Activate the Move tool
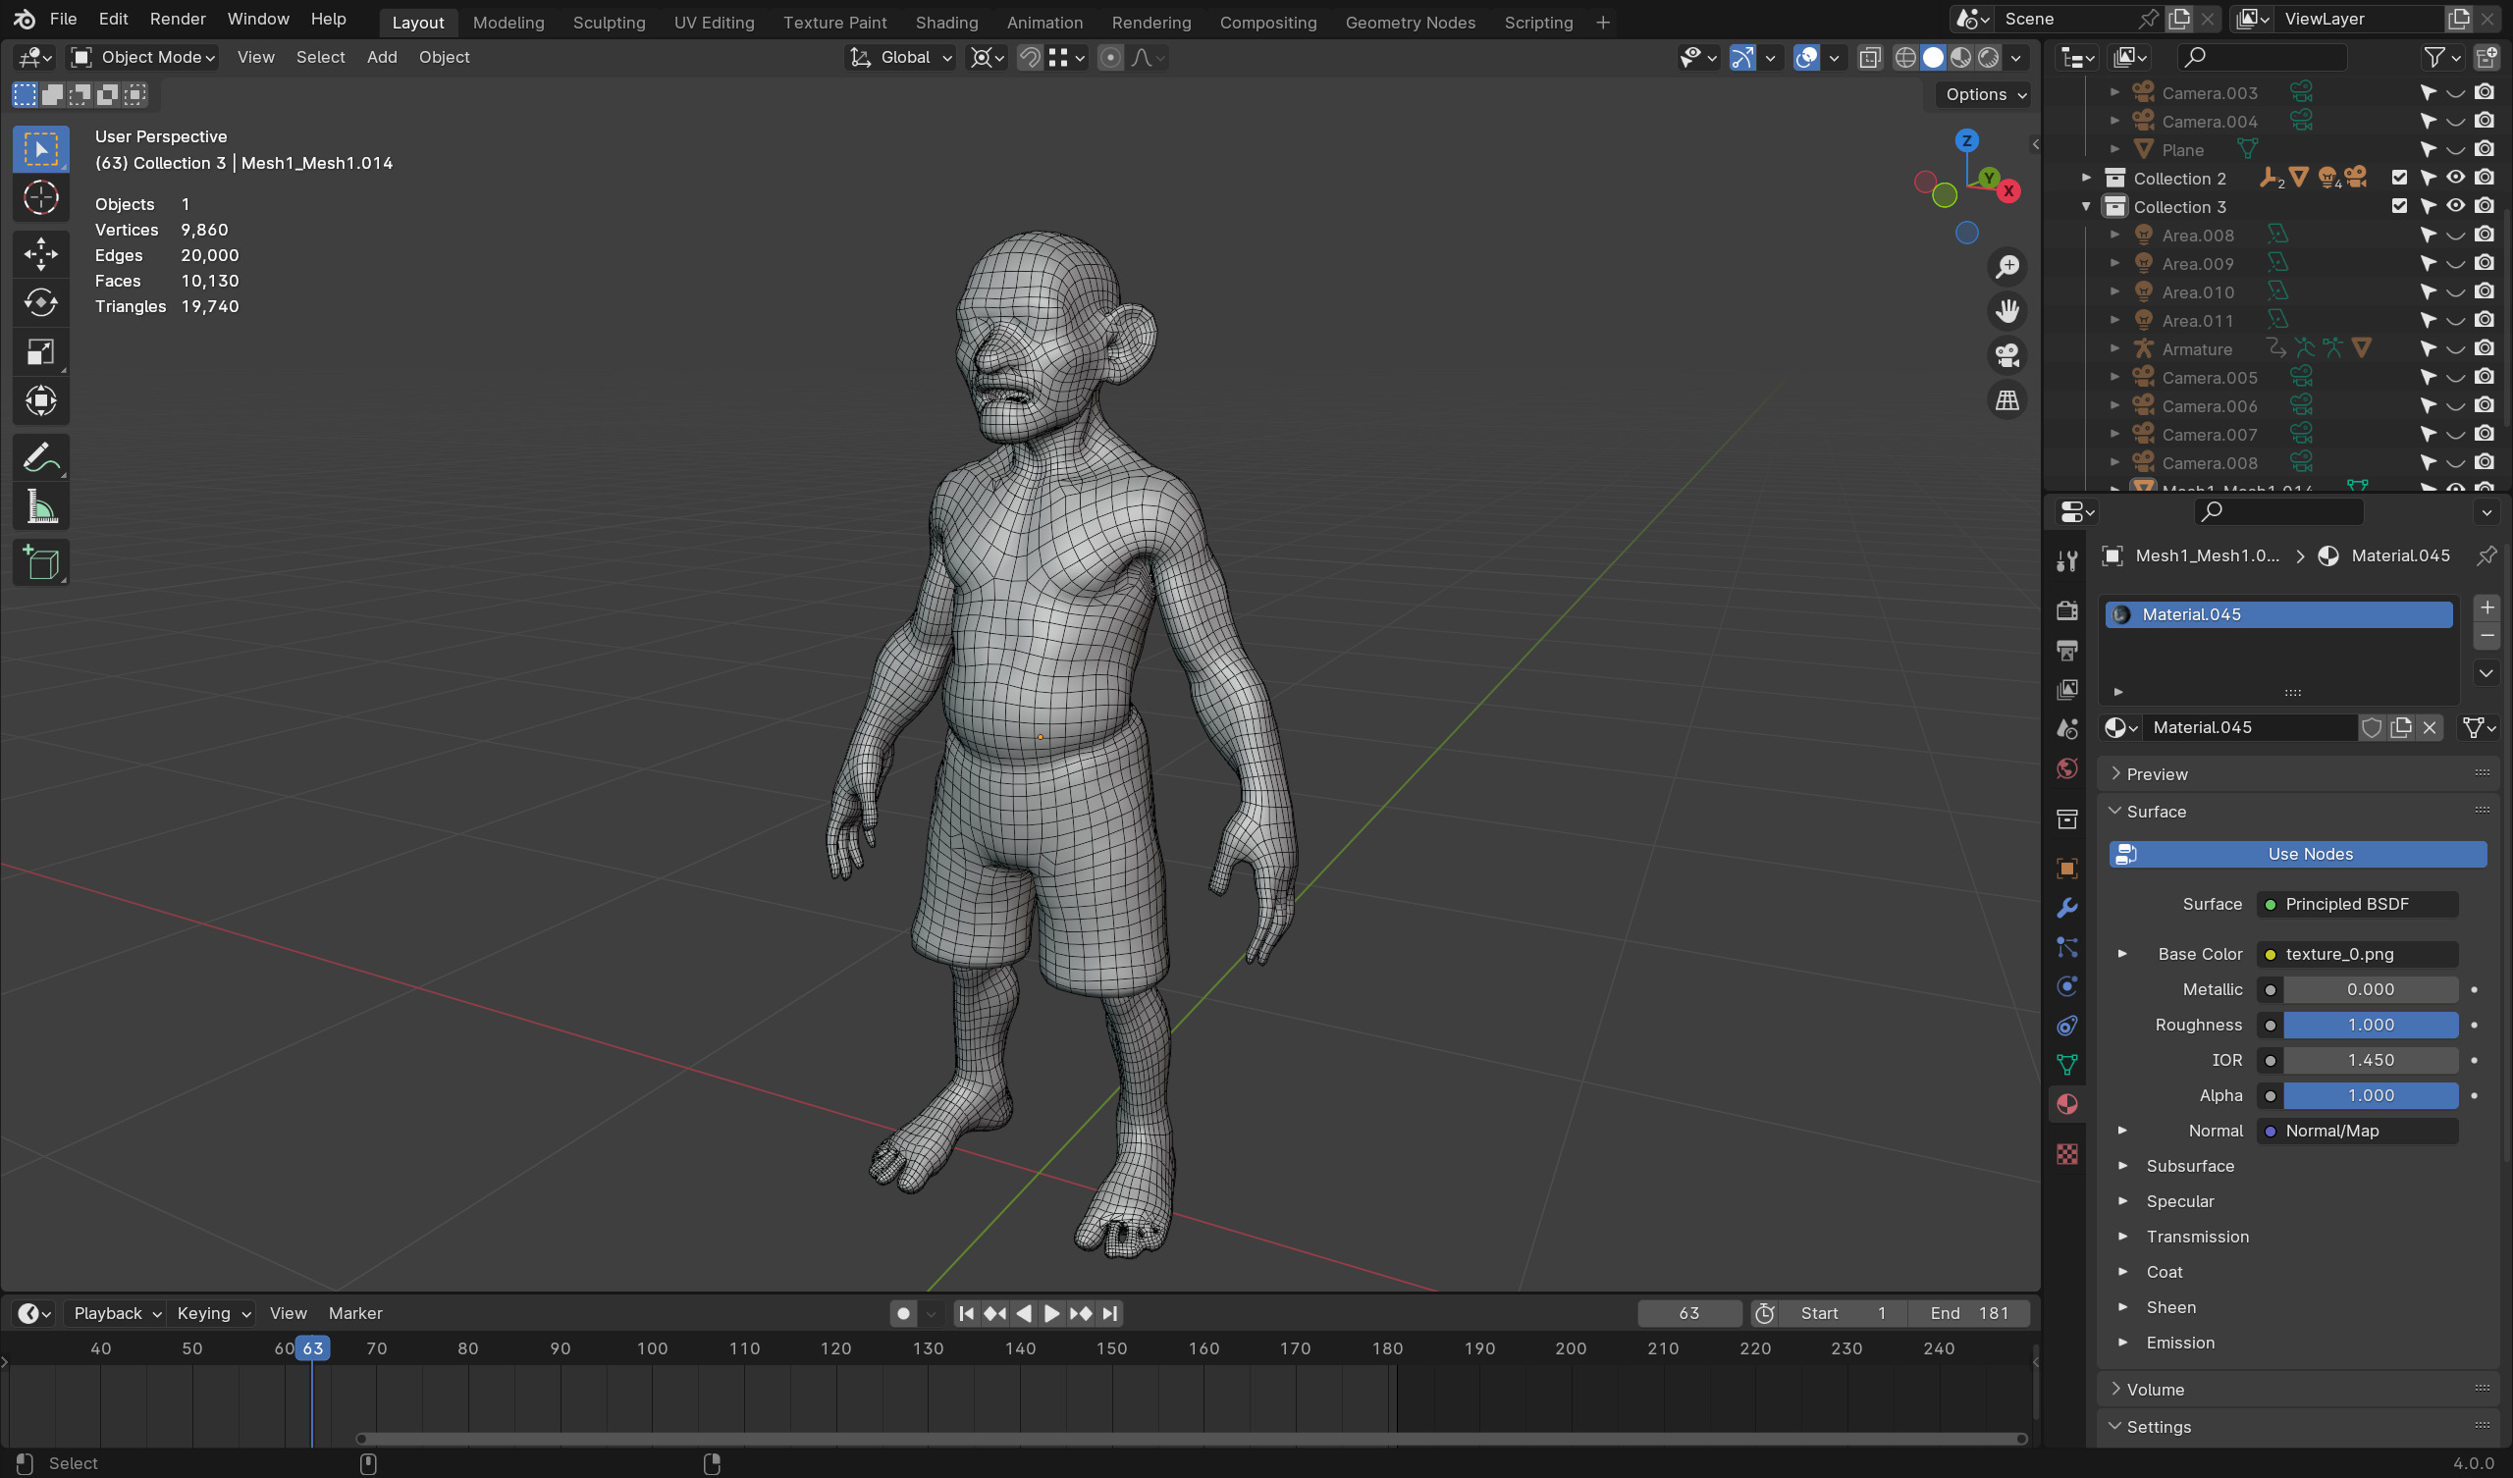The height and width of the screenshot is (1478, 2513). [x=41, y=253]
